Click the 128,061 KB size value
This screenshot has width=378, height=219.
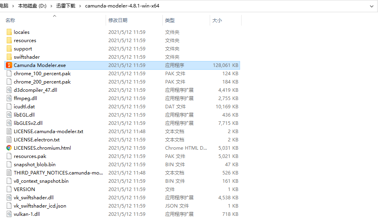tap(225, 65)
